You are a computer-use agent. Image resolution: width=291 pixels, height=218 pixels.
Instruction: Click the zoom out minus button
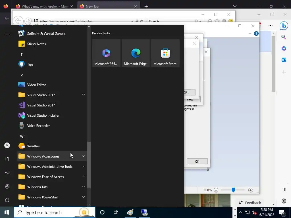pos(216,190)
